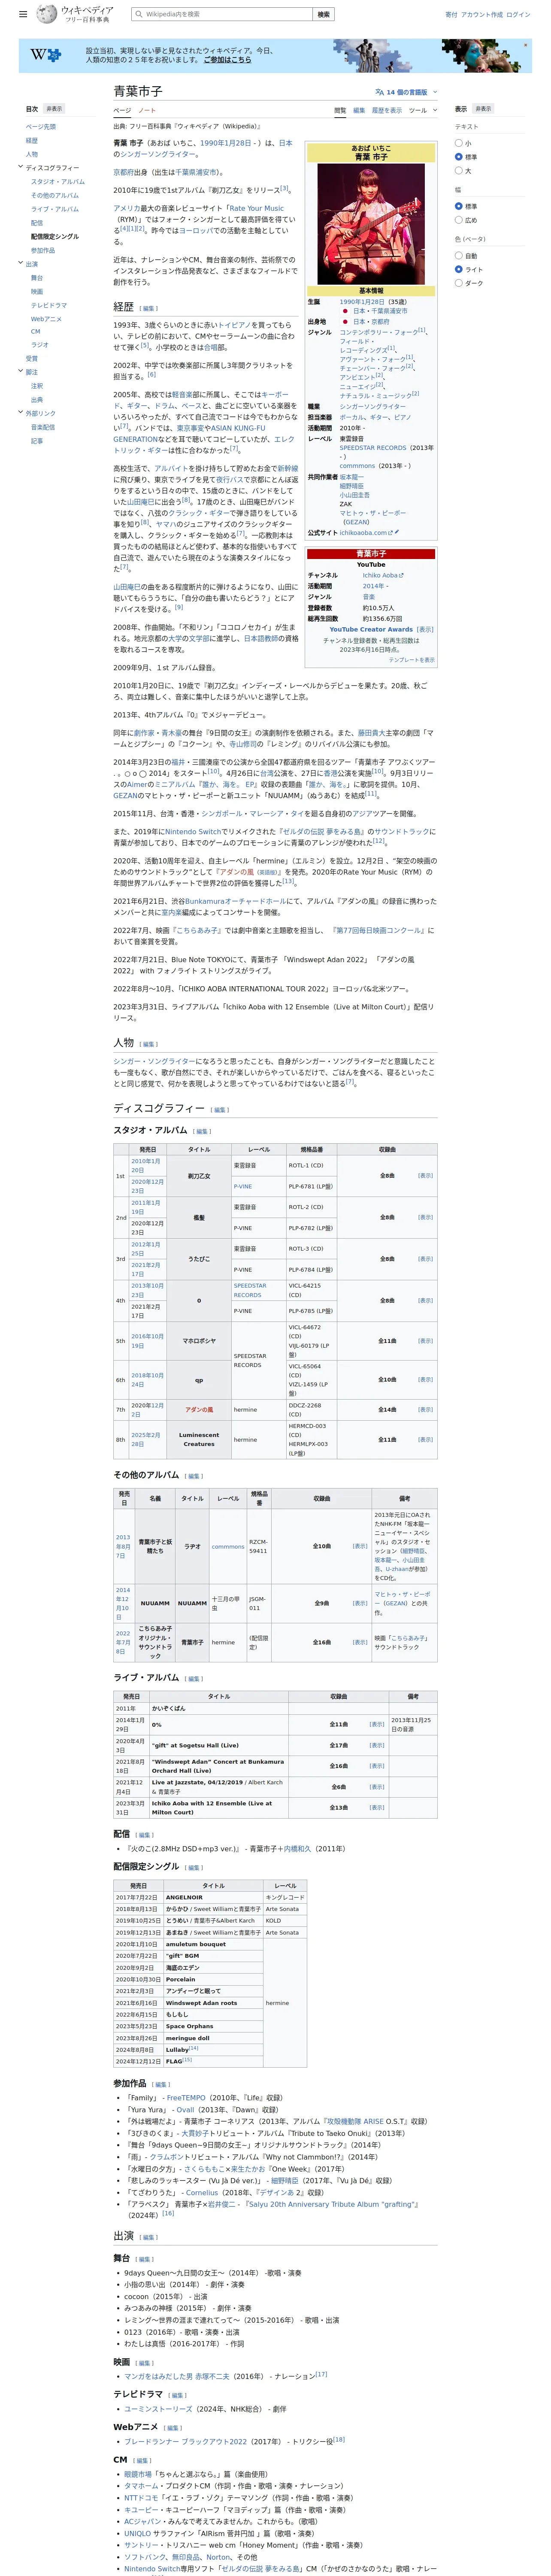Screen dimensions: 551x2576
Task: Click the Rate Your Music link
Action: coord(256,208)
